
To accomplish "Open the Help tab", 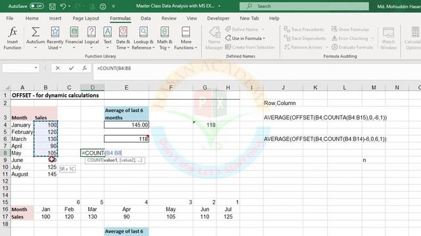I will pos(274,18).
